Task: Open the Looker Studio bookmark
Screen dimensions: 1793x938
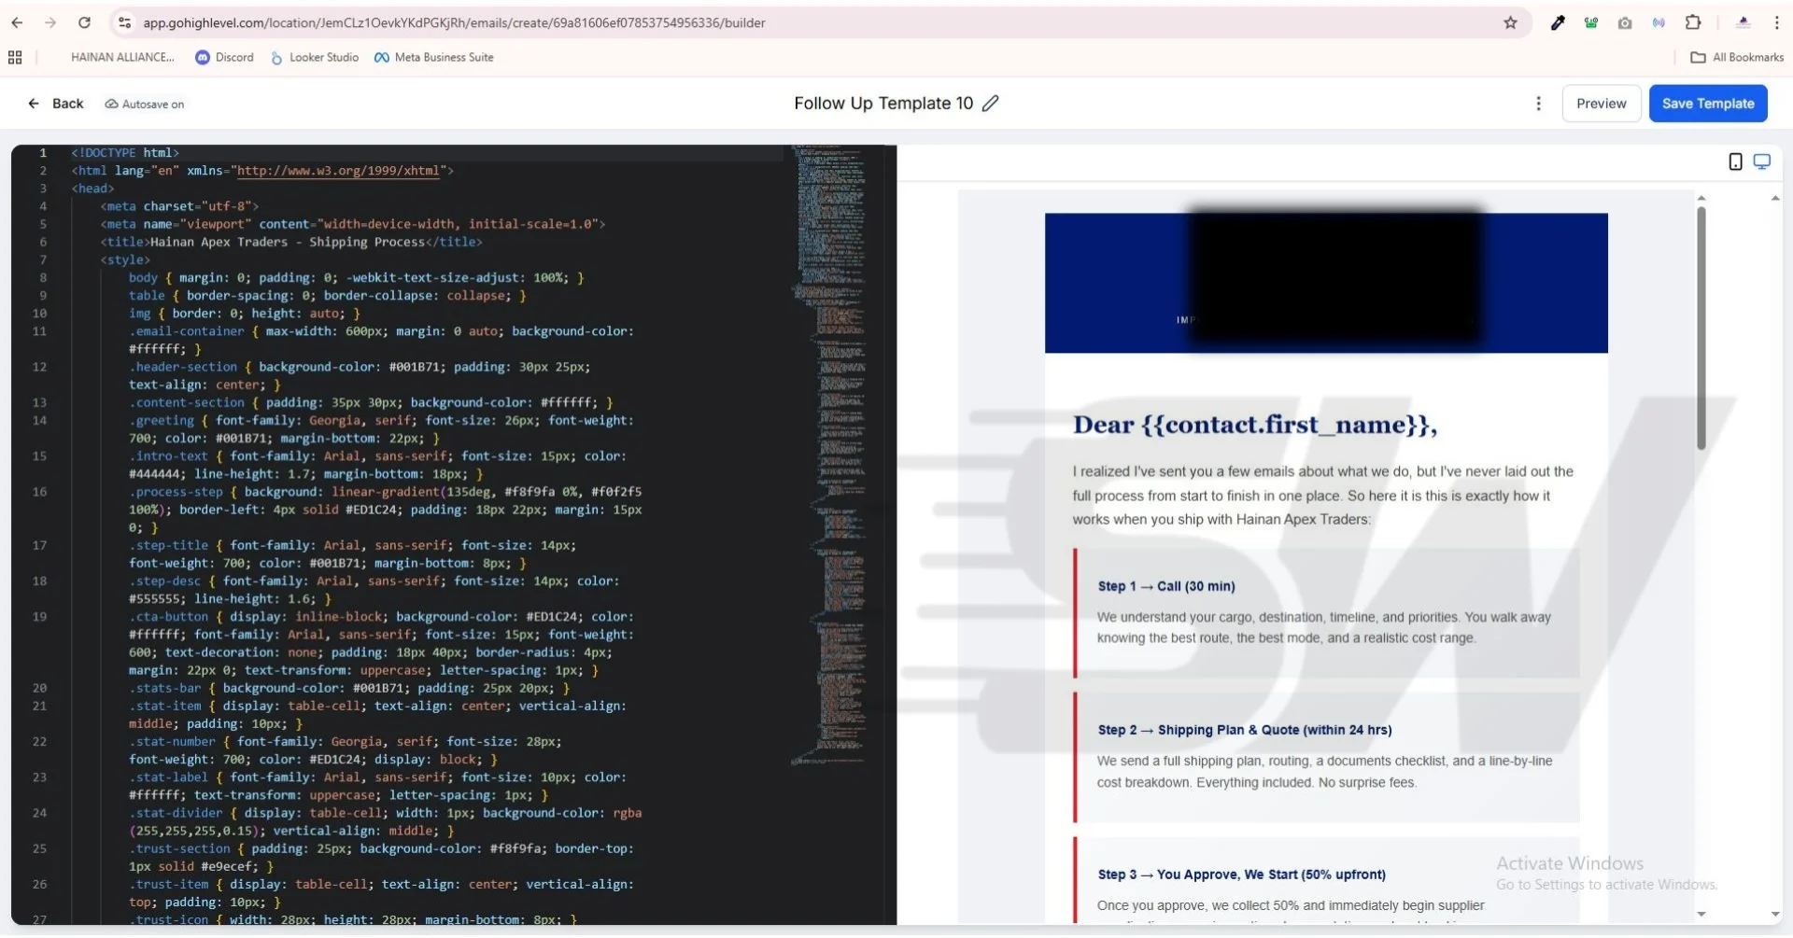Action: click(315, 58)
